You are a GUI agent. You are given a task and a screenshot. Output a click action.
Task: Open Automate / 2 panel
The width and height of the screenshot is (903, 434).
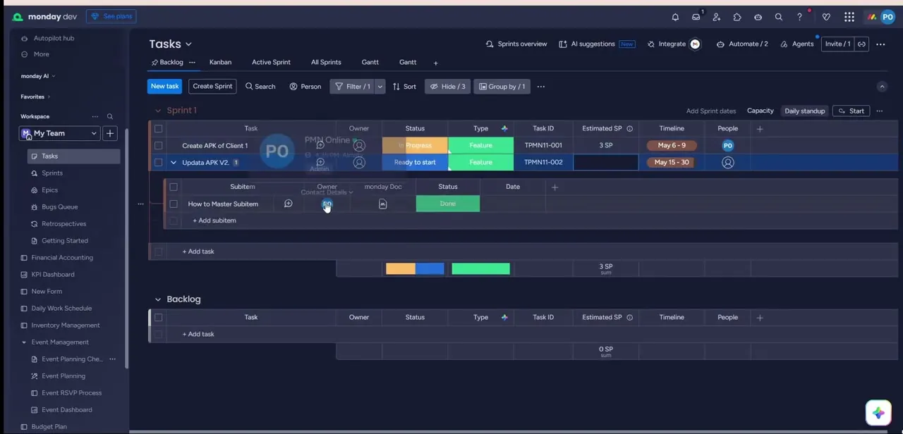pyautogui.click(x=742, y=44)
